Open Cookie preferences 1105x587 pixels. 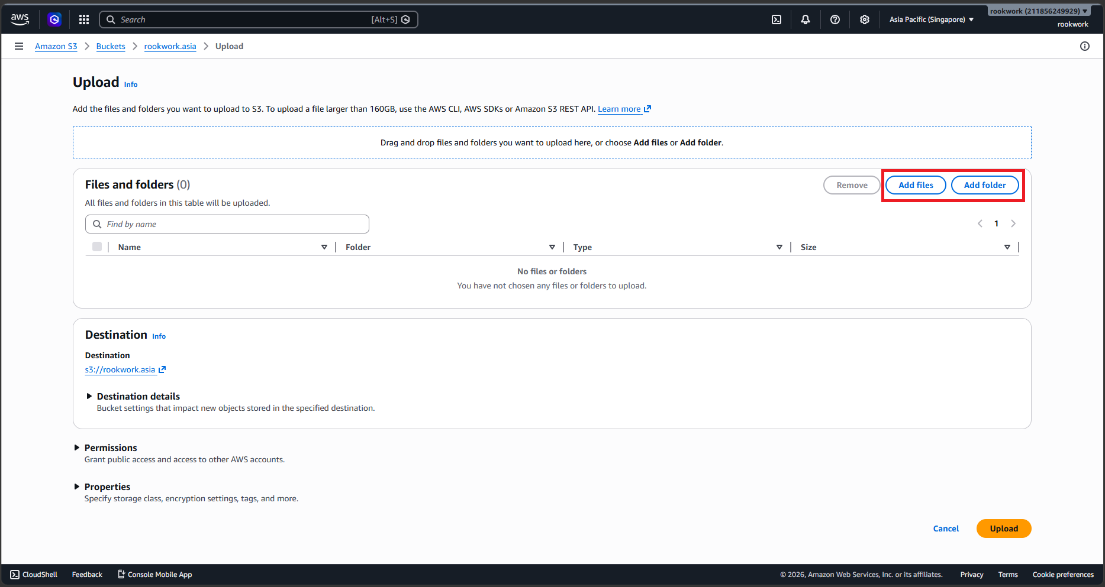click(x=1063, y=575)
